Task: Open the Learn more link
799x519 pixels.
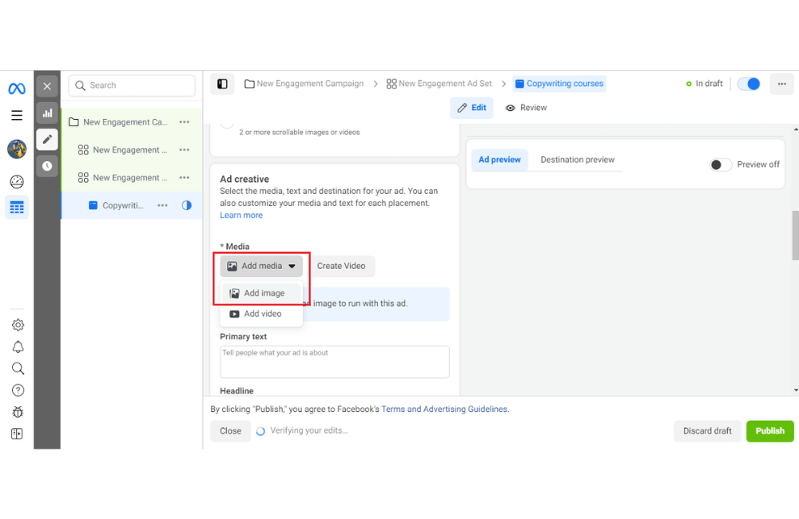Action: 241,216
